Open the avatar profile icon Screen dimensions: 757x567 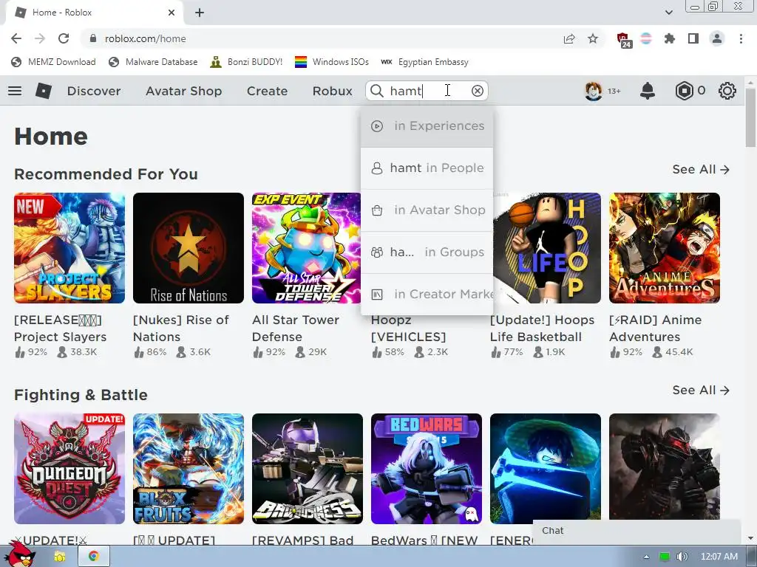(x=594, y=91)
